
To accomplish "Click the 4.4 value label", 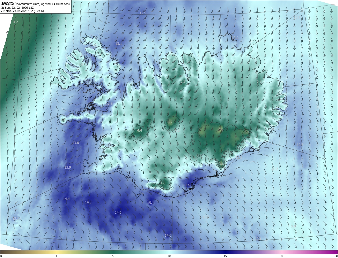I will tap(140, 131).
